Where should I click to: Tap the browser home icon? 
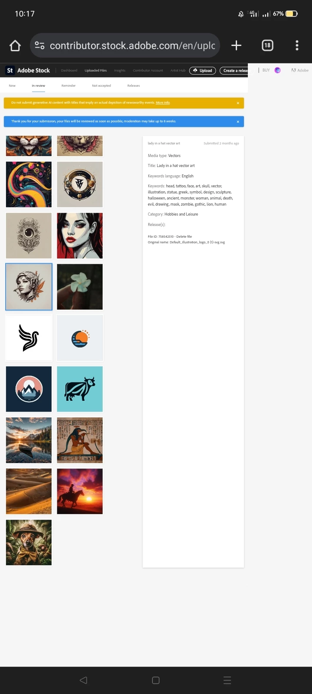[x=15, y=46]
